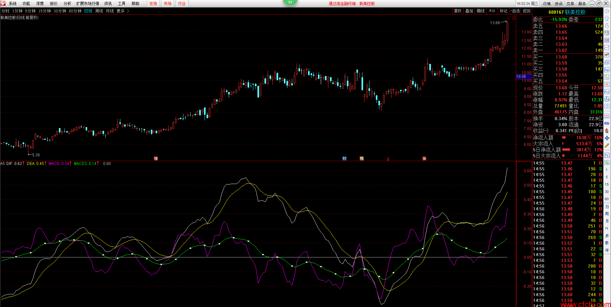
Task: Open the 分析 menu
Action: [67, 3]
